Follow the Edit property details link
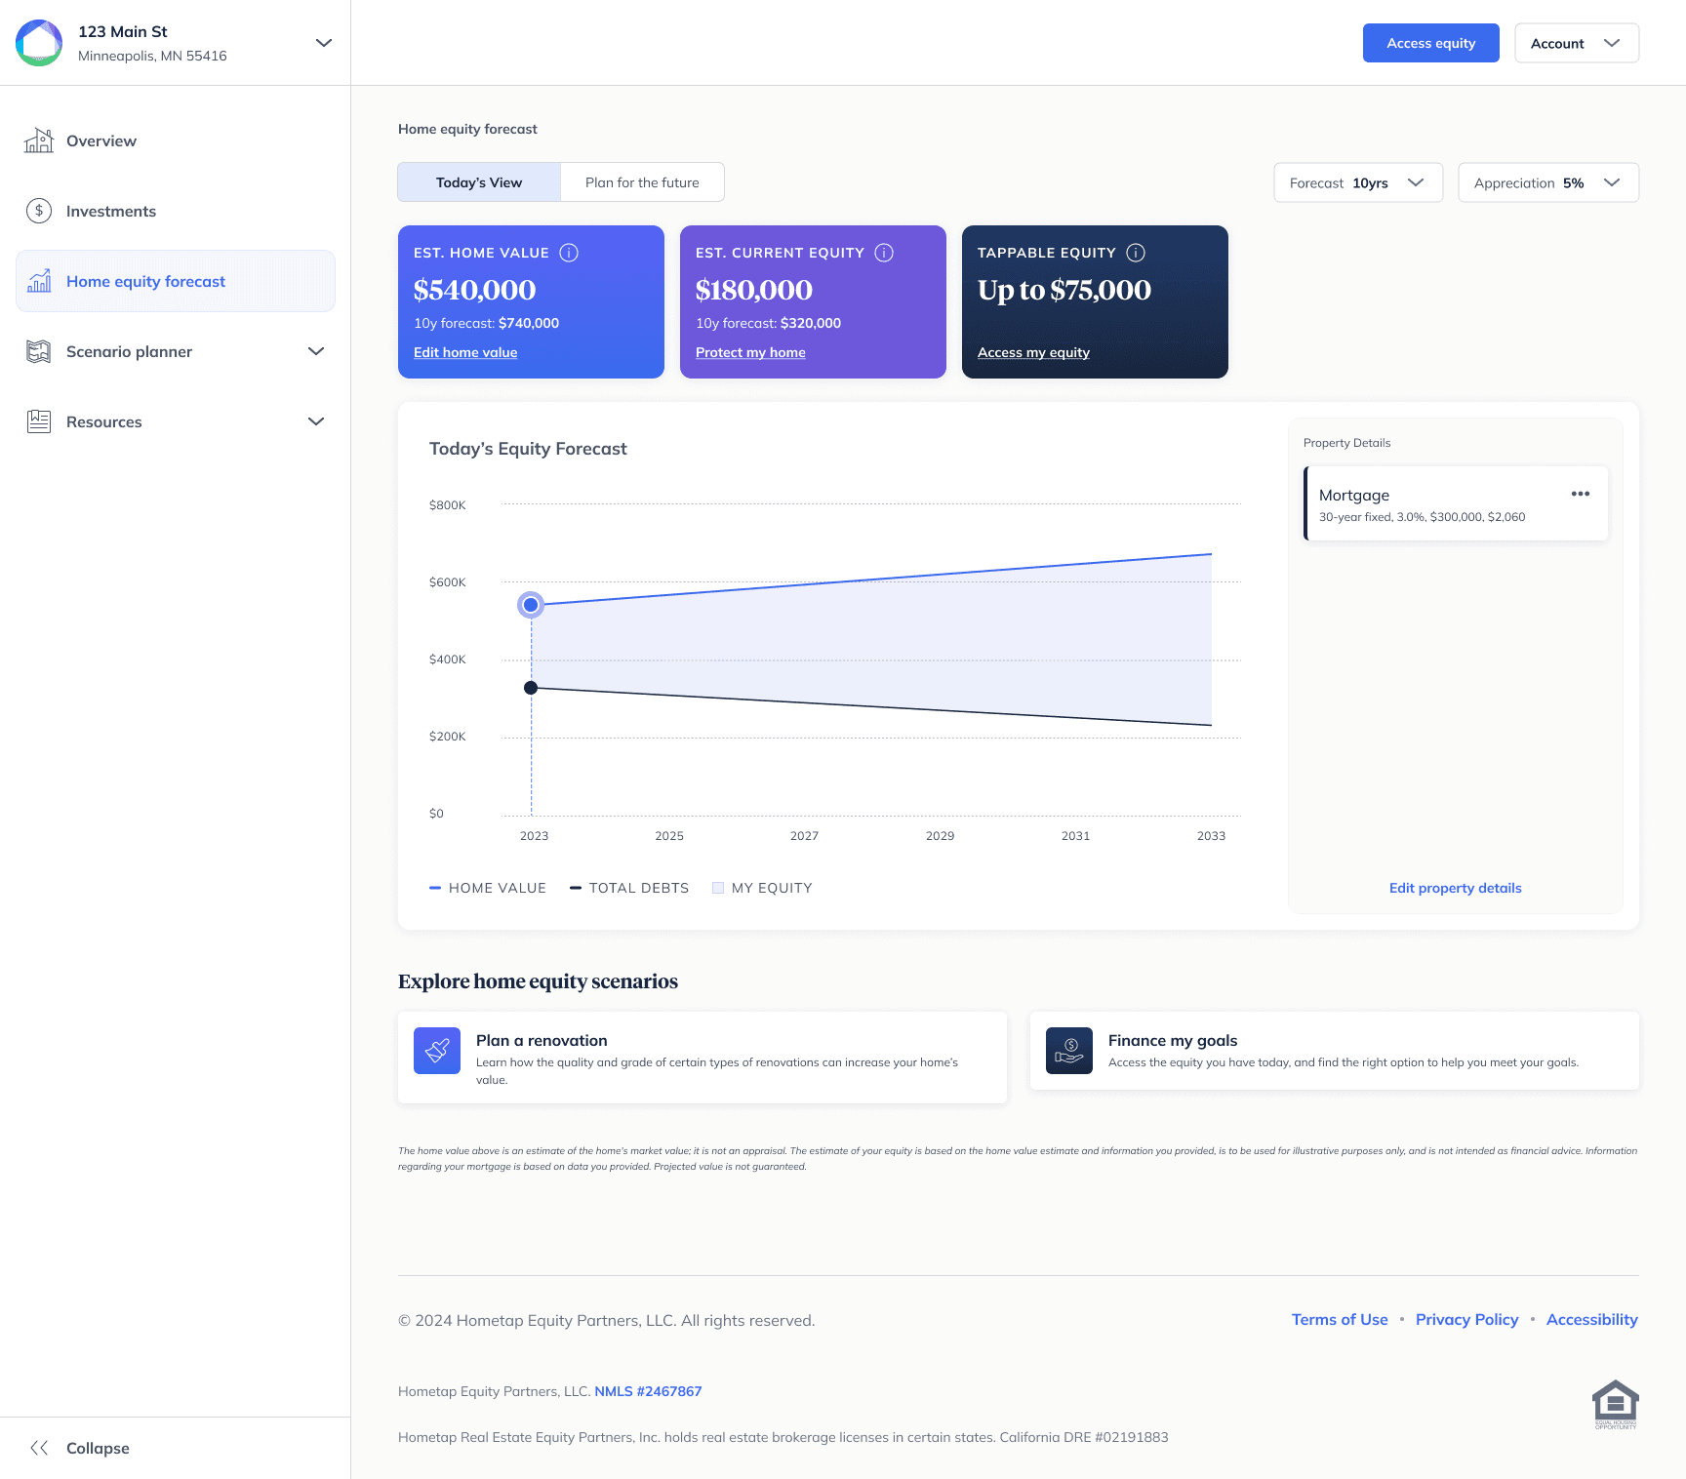The image size is (1686, 1479). 1455,888
